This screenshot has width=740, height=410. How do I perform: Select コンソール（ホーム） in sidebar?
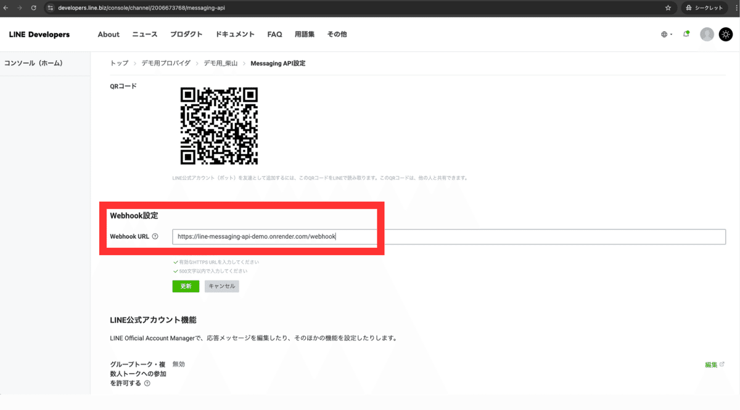point(33,63)
